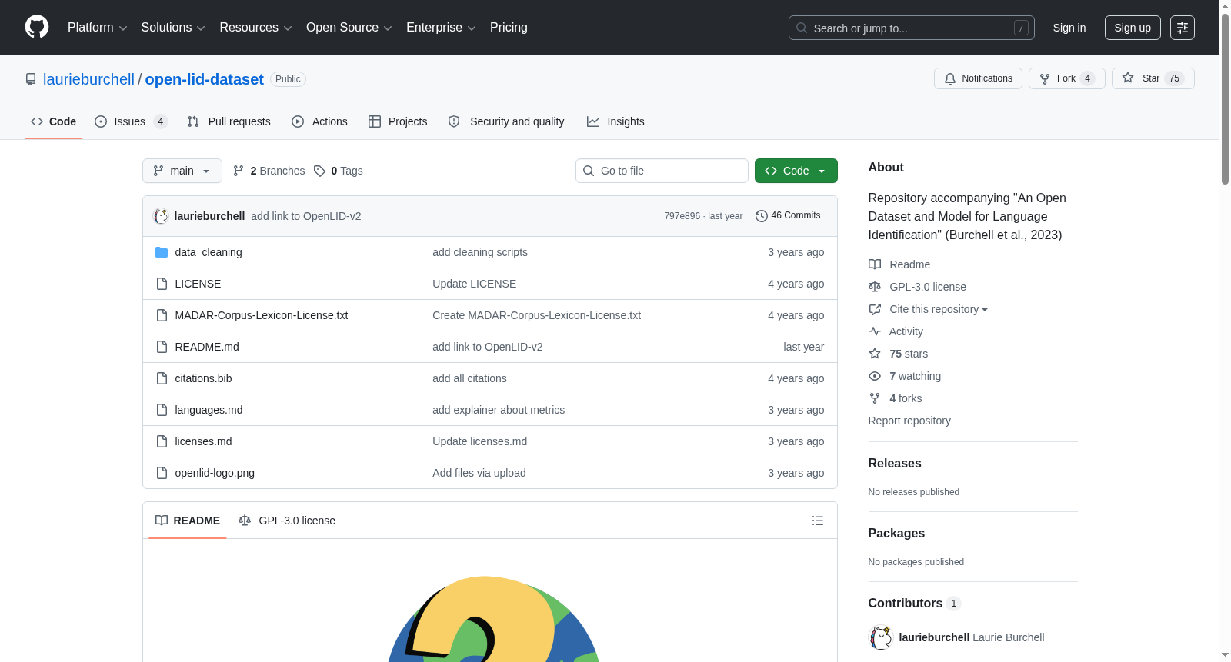
Task: Open the main branch selector dropdown
Action: click(182, 171)
